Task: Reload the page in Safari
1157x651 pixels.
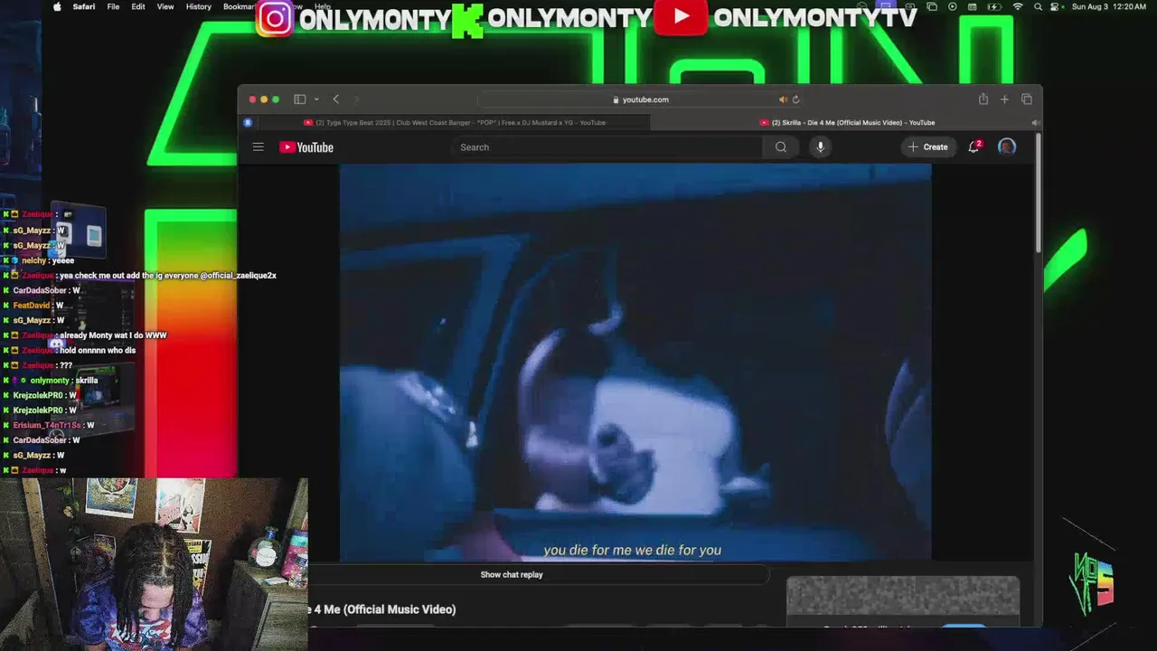Action: pos(795,99)
